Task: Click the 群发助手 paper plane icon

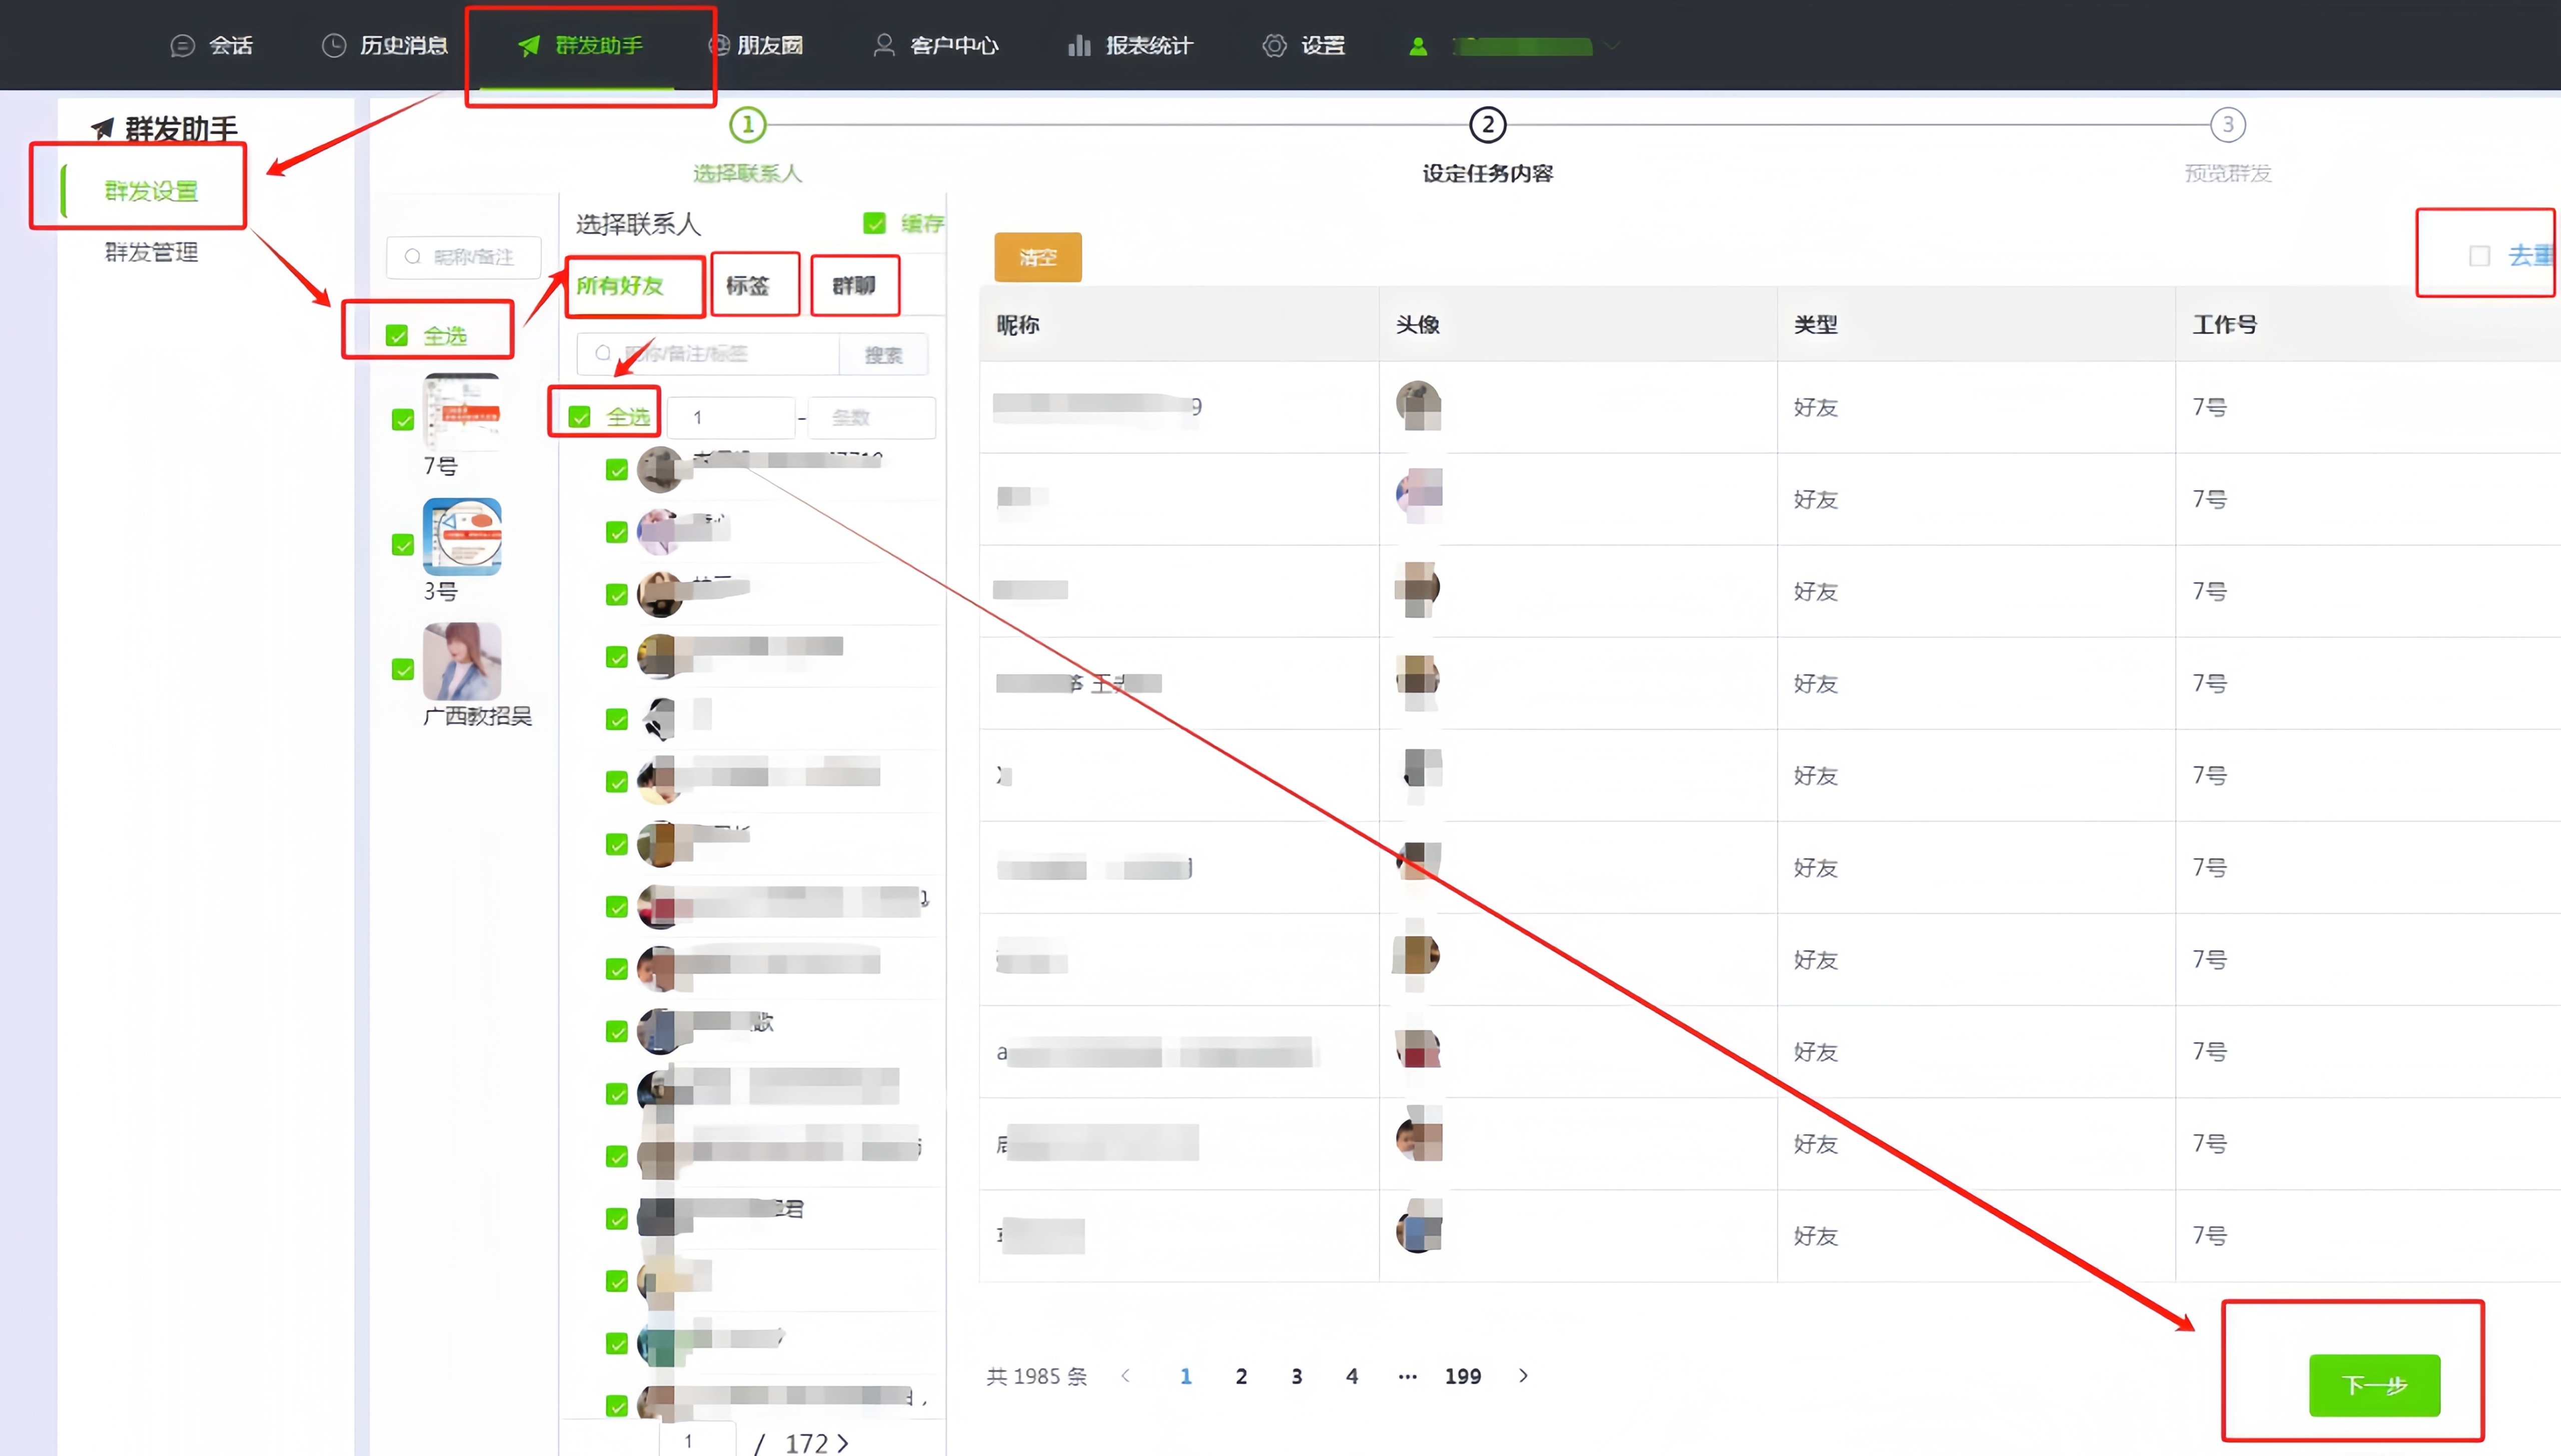Action: [x=529, y=46]
